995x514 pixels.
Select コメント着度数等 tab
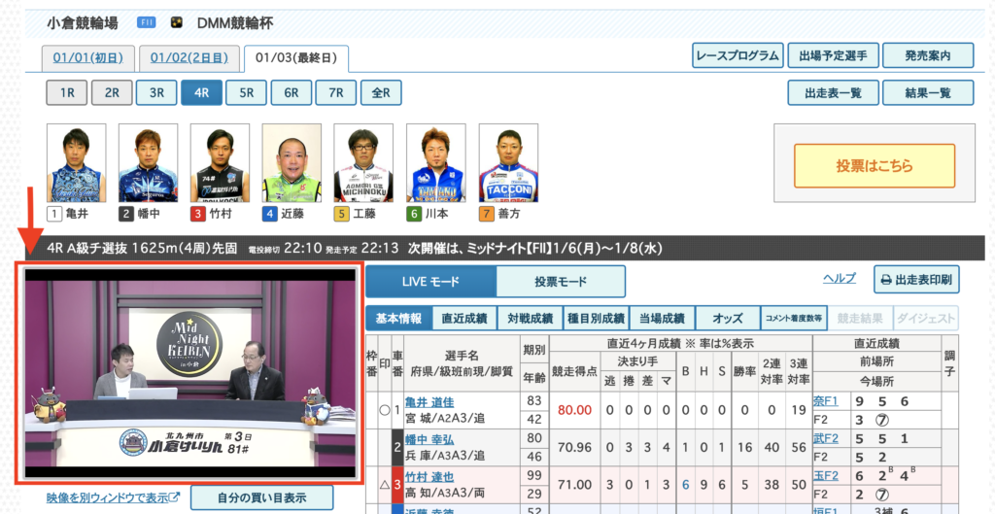(794, 319)
